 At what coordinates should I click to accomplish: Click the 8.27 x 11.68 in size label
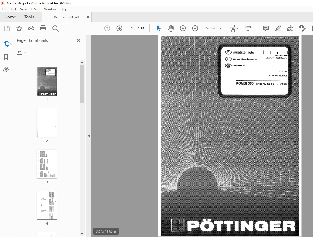click(106, 231)
